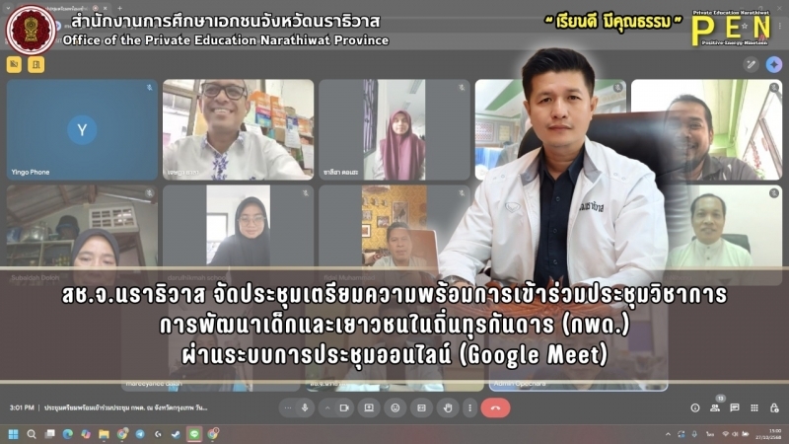This screenshot has height=444, width=789.
Task: Click the 3:01 PM meeting clock
Action: pos(22,407)
